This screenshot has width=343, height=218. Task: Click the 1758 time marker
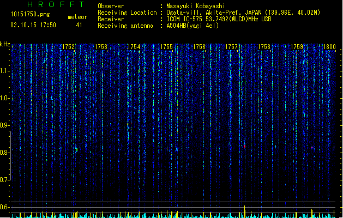[264, 47]
